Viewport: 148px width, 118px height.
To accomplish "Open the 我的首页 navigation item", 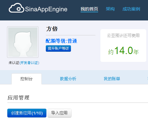I will point(89,9).
